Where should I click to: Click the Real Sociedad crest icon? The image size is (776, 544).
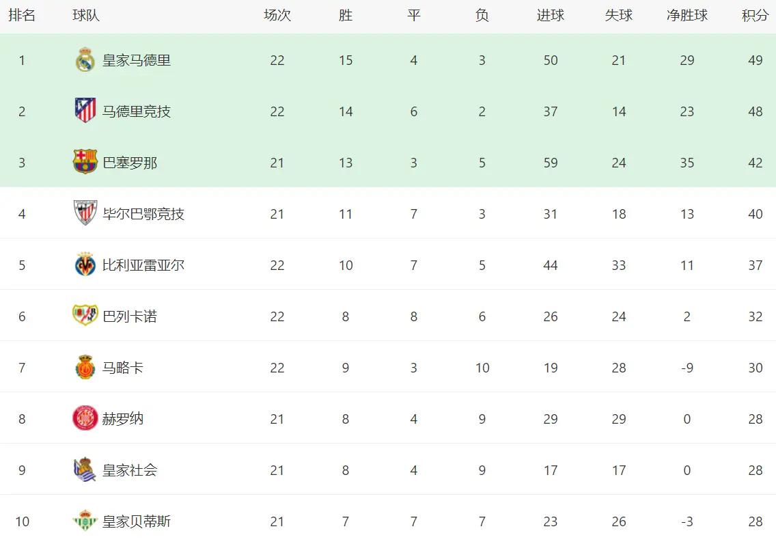click(x=85, y=470)
